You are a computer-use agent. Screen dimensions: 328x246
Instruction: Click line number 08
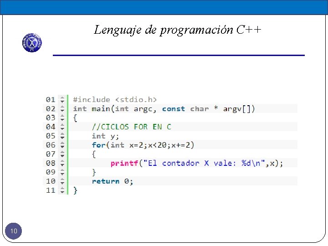pos(51,163)
